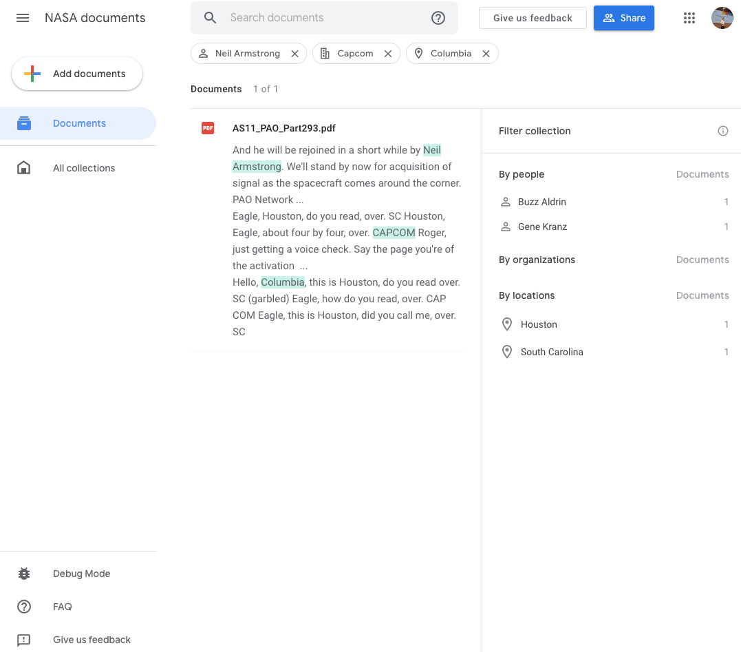Open the user account avatar
The height and width of the screenshot is (652, 741).
(722, 18)
